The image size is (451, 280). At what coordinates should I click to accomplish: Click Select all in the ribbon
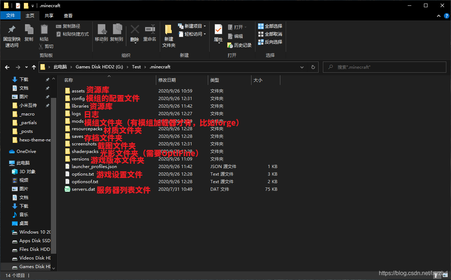pos(270,26)
